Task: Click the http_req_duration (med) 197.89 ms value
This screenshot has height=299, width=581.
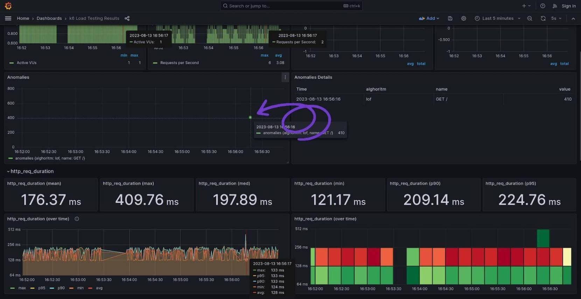Action: click(243, 200)
